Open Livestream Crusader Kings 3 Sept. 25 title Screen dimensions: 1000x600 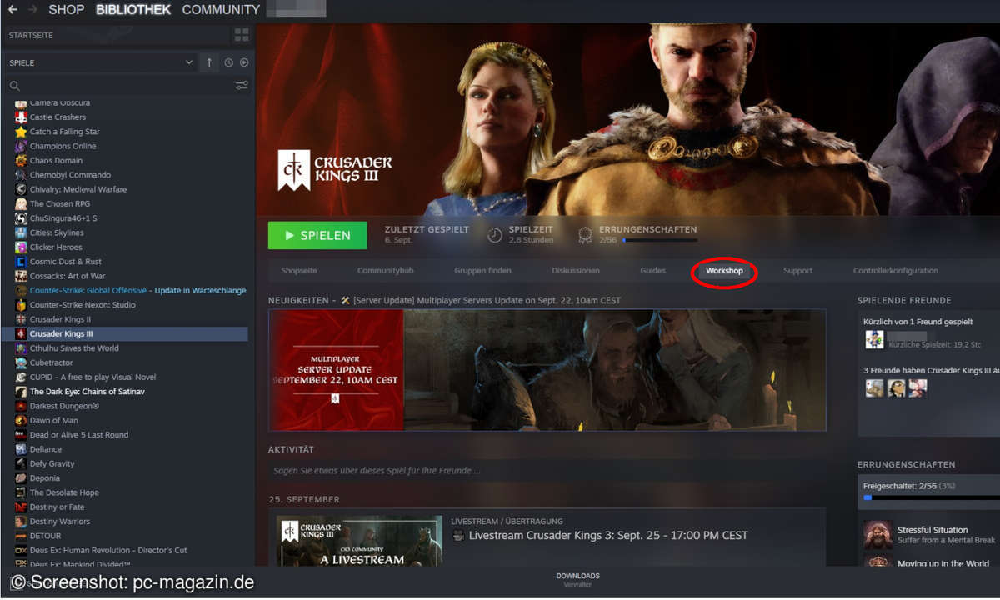[608, 536]
